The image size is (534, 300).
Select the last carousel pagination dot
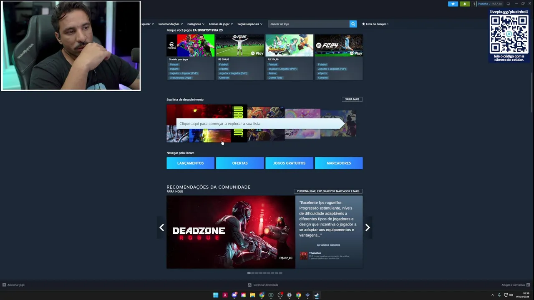click(280, 273)
